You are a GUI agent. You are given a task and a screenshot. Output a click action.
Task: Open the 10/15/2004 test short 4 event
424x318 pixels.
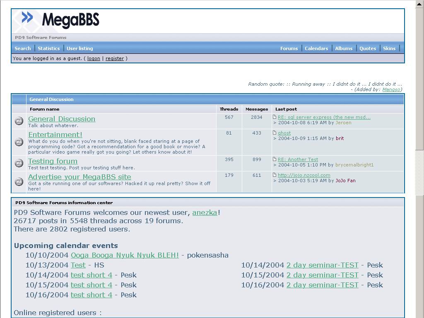pos(92,285)
